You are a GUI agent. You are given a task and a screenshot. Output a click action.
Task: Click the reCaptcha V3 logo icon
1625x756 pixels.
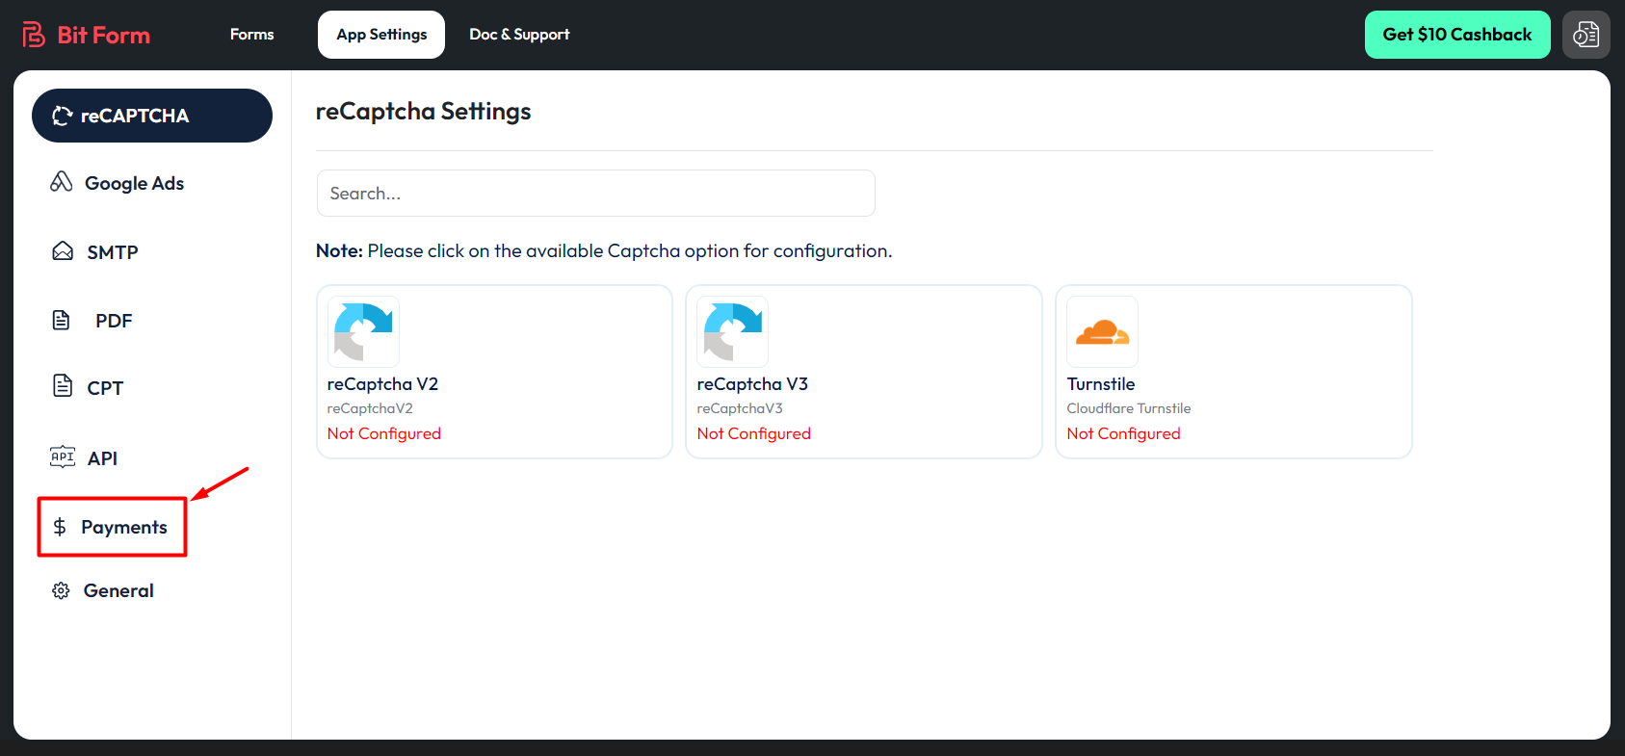point(733,331)
